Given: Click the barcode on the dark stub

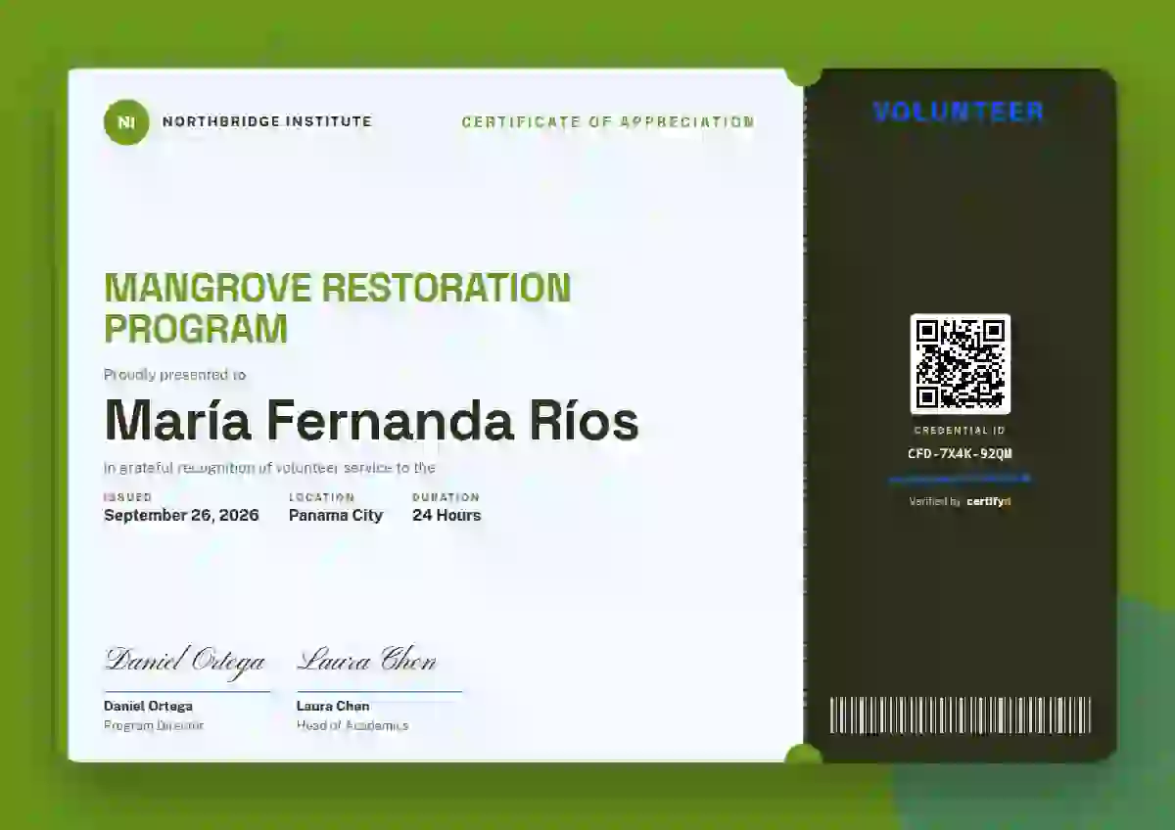Looking at the screenshot, I should click(x=960, y=715).
